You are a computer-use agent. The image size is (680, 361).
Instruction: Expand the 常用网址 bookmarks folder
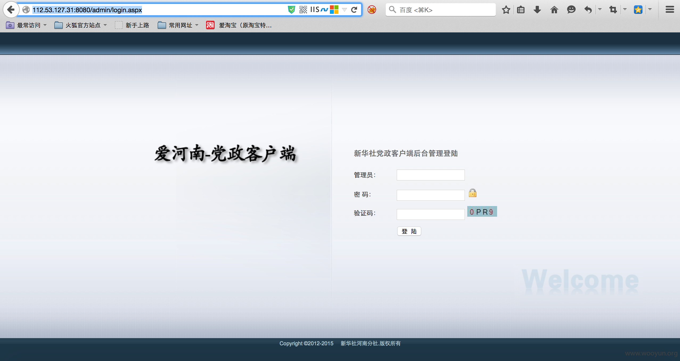[178, 25]
